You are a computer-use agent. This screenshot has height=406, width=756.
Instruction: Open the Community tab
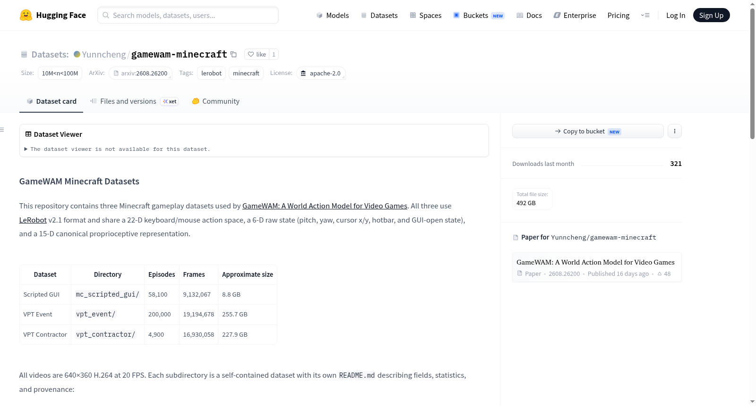215,101
